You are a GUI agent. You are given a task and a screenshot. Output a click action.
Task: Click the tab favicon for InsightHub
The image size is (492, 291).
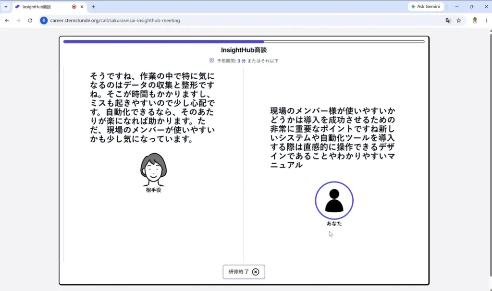point(18,7)
